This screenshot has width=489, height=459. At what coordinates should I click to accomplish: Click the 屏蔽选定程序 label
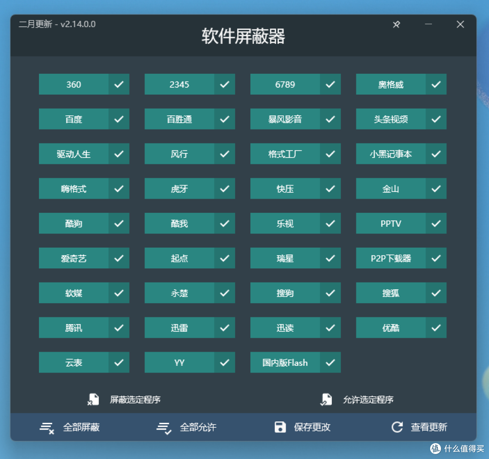pos(135,400)
